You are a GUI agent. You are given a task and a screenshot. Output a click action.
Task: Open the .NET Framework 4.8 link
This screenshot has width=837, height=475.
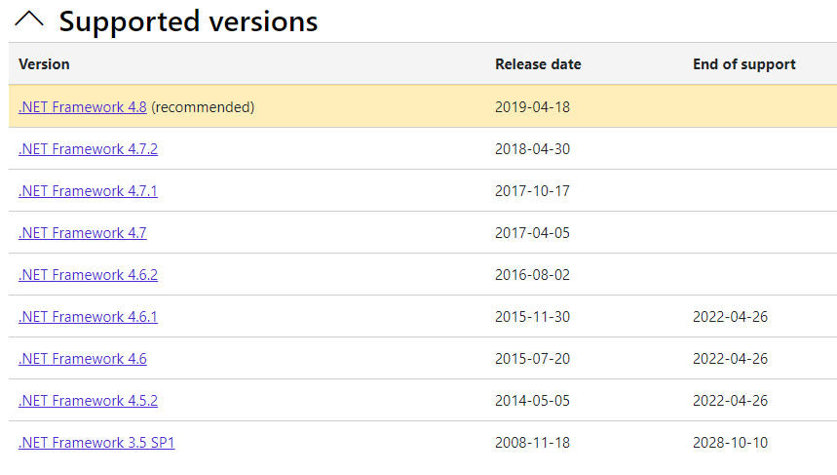[x=83, y=107]
